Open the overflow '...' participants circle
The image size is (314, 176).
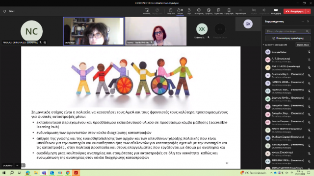220,29
